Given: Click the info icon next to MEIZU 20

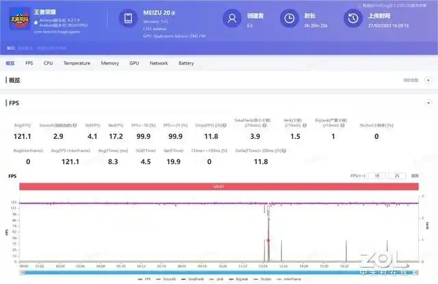Looking at the screenshot, I should point(175,13).
